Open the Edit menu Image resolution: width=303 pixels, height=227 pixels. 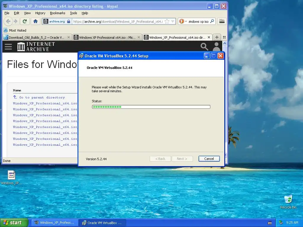click(x=17, y=13)
